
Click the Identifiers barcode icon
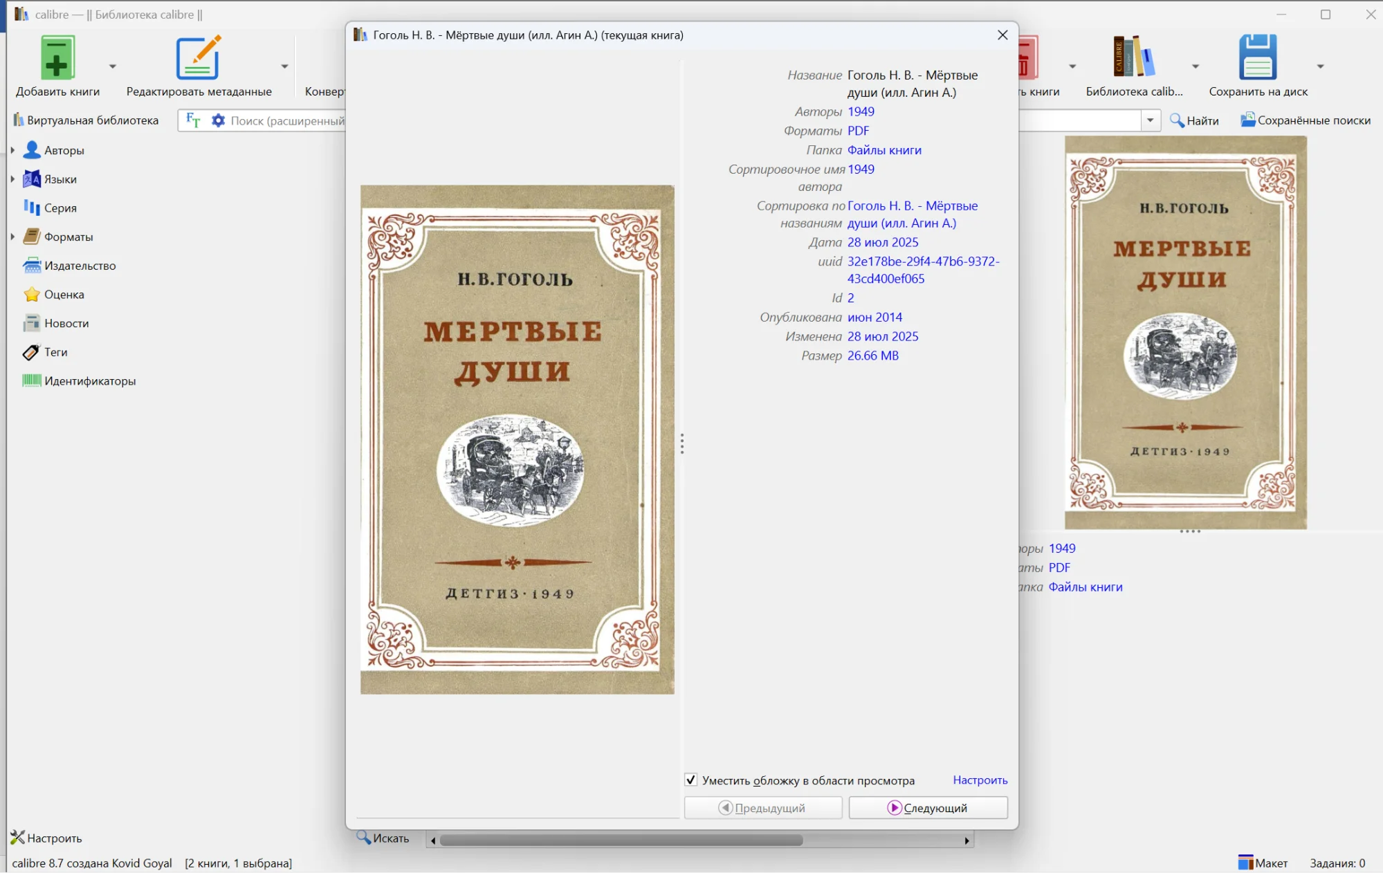(31, 380)
